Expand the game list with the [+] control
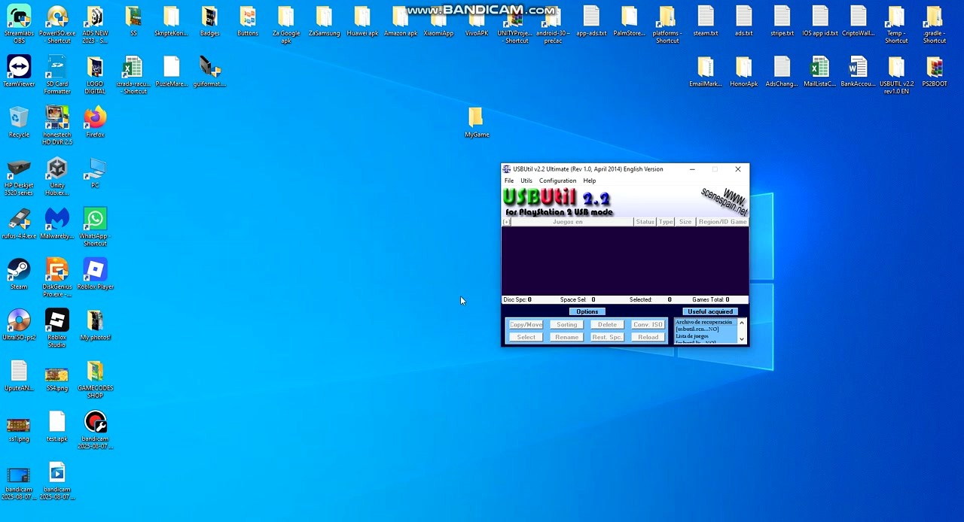Viewport: 964px width, 522px height. pyautogui.click(x=506, y=221)
